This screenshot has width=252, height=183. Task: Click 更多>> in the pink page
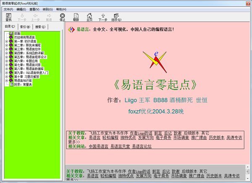(x=74, y=142)
